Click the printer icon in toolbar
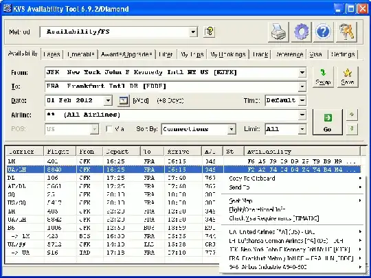This screenshot has height=278, width=371. [x=278, y=32]
